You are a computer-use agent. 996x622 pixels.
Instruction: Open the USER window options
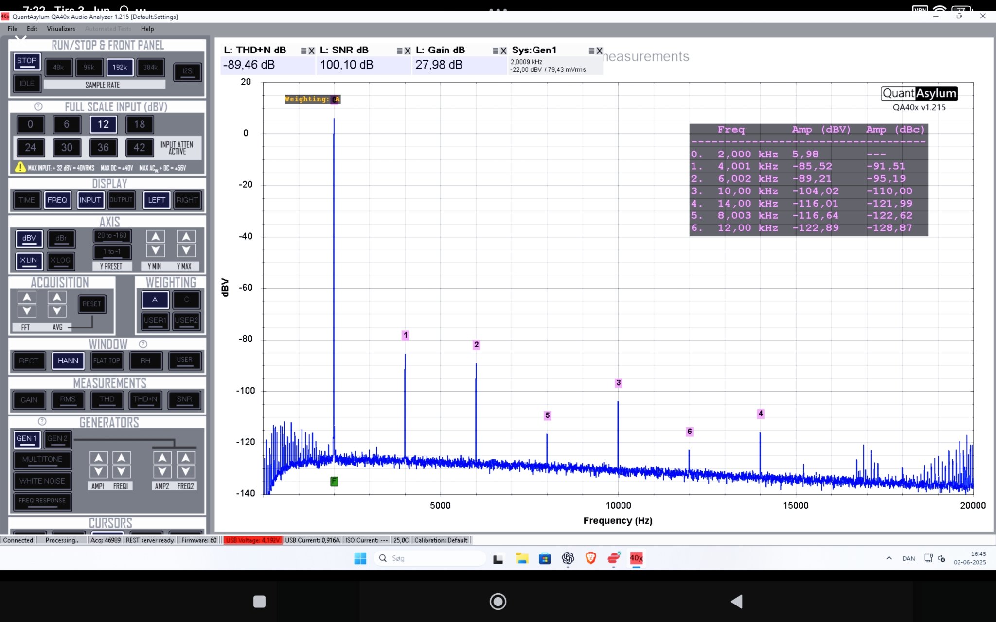pos(185,361)
